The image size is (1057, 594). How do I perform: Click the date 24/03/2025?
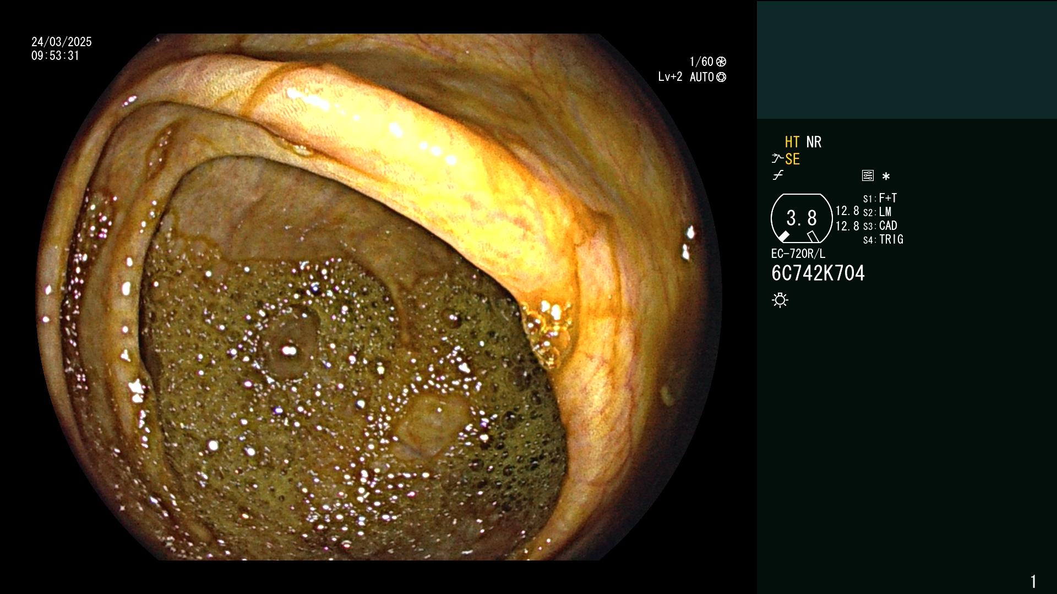(x=62, y=42)
